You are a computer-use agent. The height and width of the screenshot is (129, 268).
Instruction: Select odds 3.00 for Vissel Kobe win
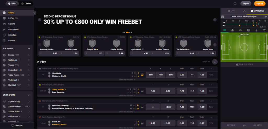point(150,75)
